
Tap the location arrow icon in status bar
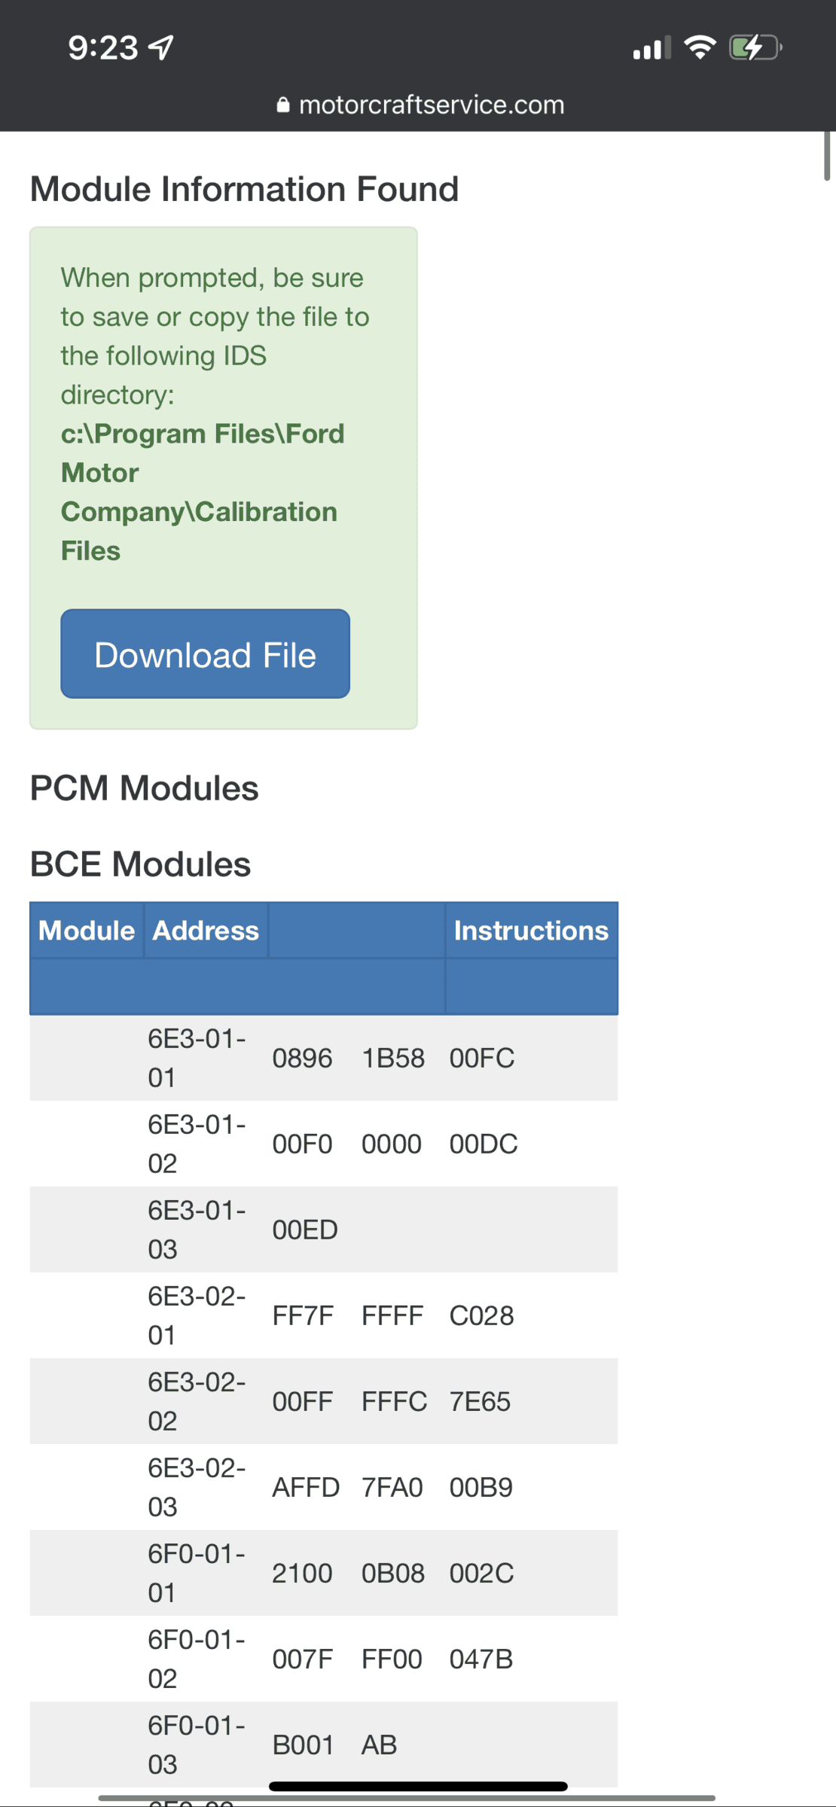click(x=161, y=47)
